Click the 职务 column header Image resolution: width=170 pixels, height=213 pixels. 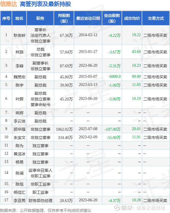(x=40, y=18)
